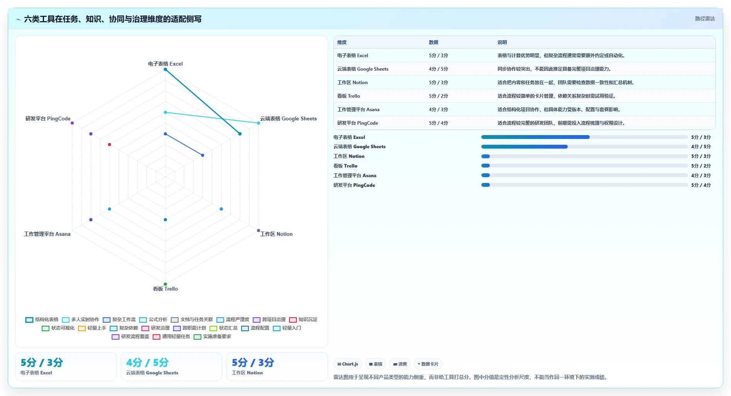Toggle the 多人实时协作 legend series
This screenshot has width=731, height=396.
tap(80, 320)
